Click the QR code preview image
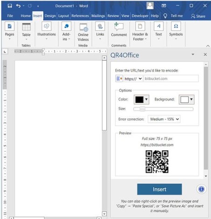Viewport: 211px width, 219px height. [x=157, y=162]
